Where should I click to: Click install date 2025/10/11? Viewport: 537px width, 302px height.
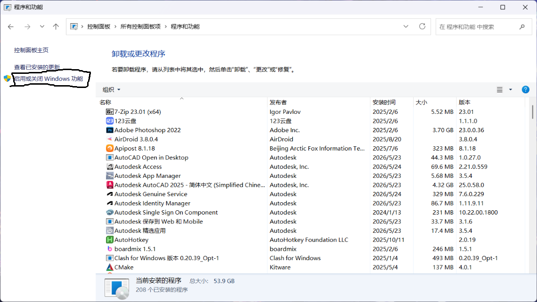388,240
